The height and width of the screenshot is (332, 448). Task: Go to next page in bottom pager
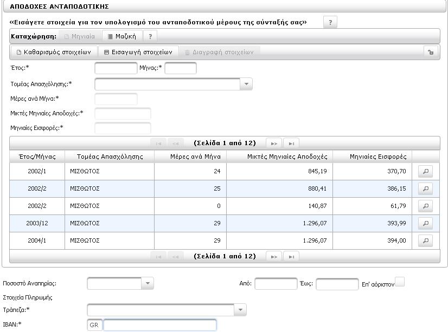[274, 257]
